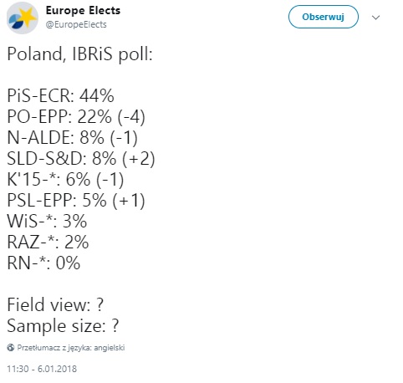This screenshot has width=403, height=383.
Task: Click the RN 0% line
Action: (43, 263)
